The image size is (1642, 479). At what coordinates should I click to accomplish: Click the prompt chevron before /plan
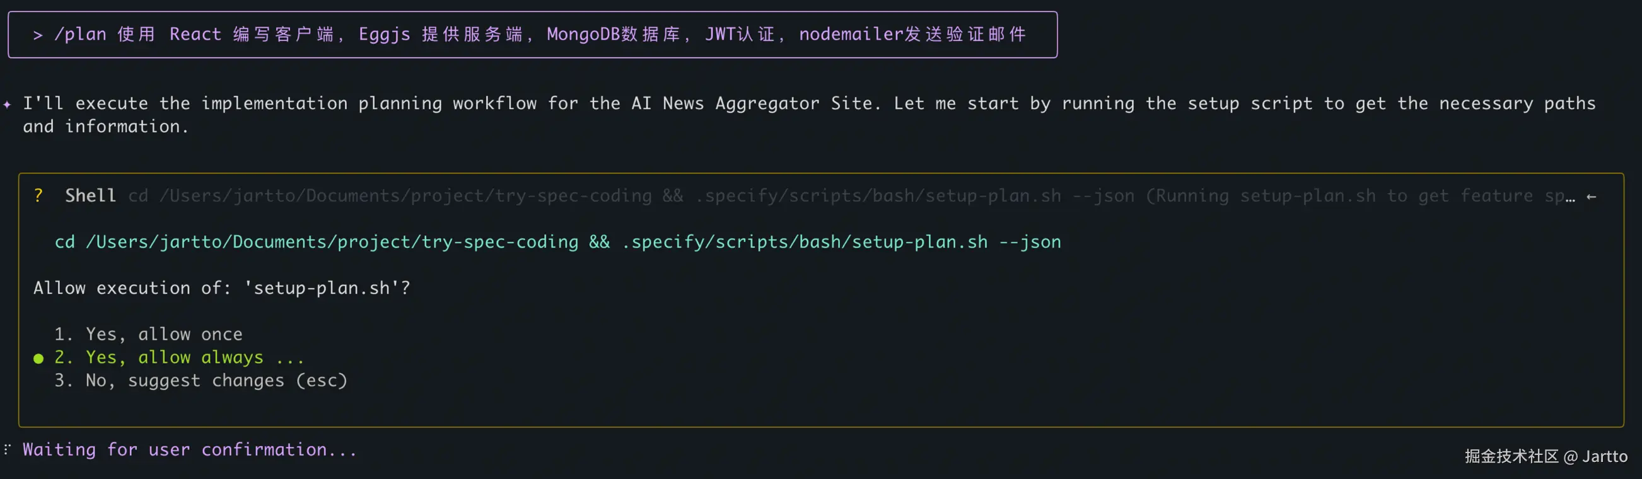[38, 35]
